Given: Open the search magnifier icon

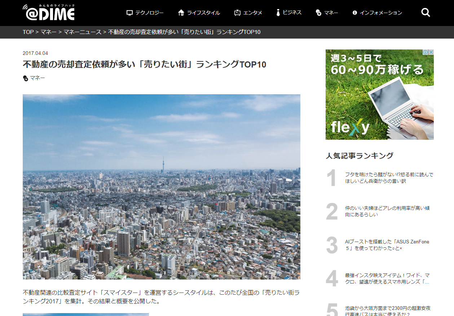Looking at the screenshot, I should coord(426,13).
